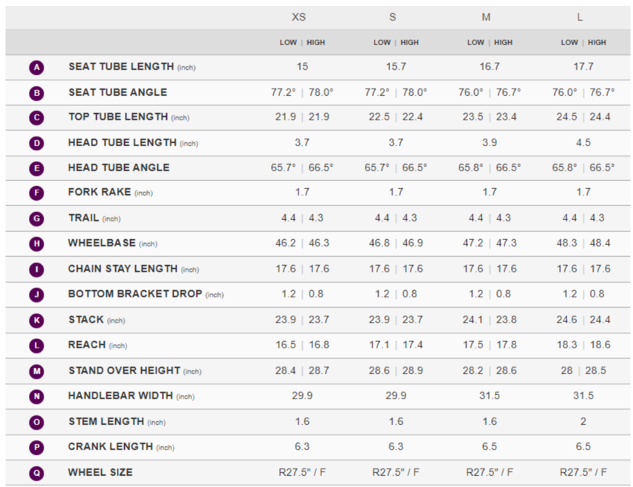Click the purple J bottom bracket badge
Screen dimensions: 633x487
(36, 294)
